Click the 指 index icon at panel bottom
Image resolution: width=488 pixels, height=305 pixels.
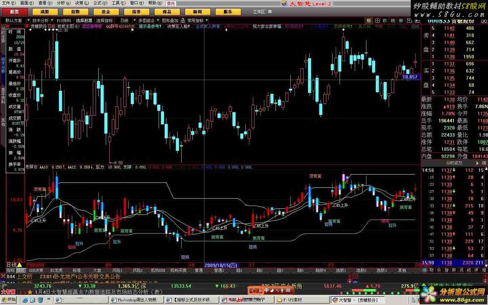[x=446, y=270]
